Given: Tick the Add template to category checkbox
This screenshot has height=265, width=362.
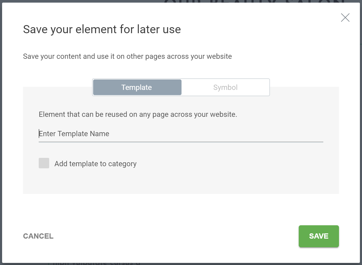Looking at the screenshot, I should 44,163.
